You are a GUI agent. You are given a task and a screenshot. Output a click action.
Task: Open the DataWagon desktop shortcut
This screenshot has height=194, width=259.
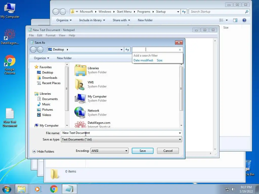(x=10, y=37)
